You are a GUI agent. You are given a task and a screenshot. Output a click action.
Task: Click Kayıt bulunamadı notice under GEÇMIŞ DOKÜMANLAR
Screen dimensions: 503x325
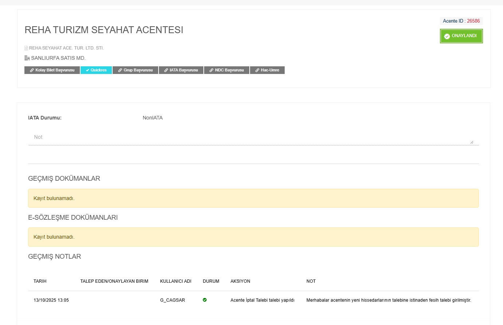(x=253, y=198)
